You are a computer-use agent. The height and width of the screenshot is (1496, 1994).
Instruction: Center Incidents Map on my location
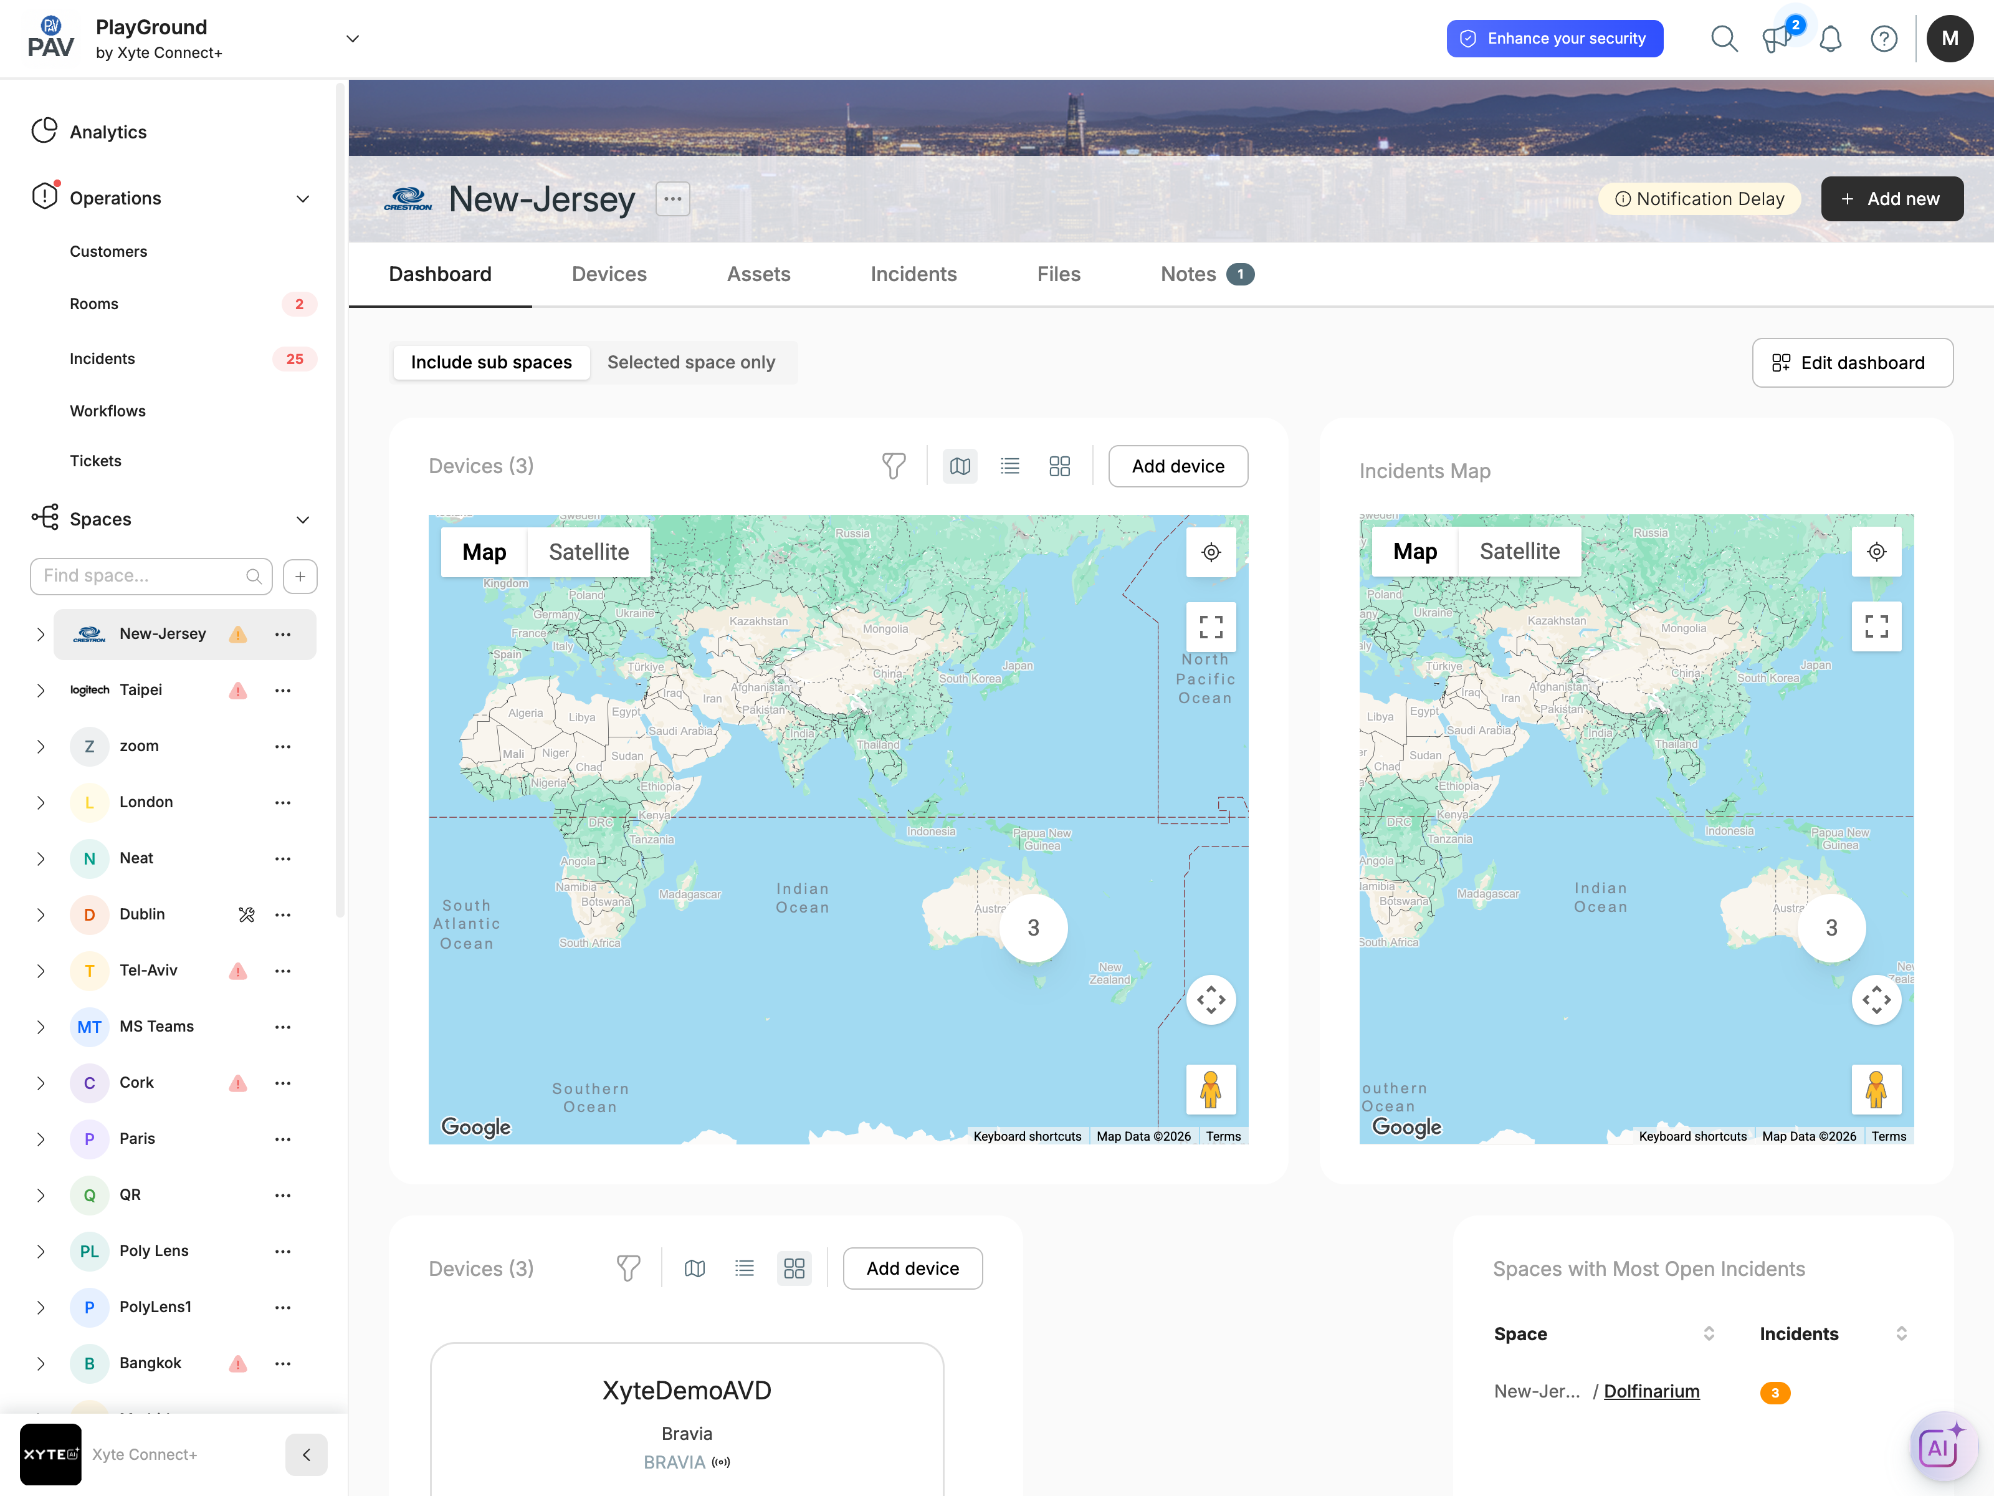pos(1876,552)
